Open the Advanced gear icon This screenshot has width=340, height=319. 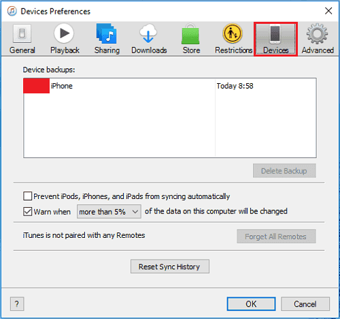coord(317,33)
